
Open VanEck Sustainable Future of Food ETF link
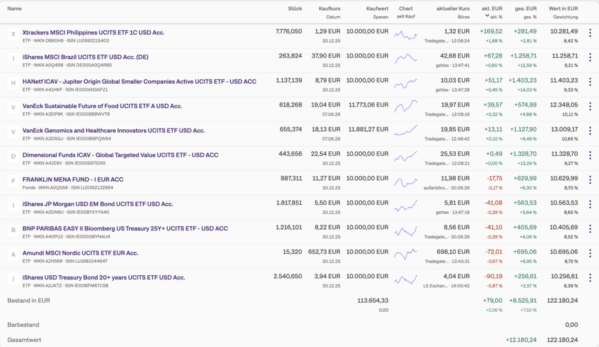[x=102, y=106]
